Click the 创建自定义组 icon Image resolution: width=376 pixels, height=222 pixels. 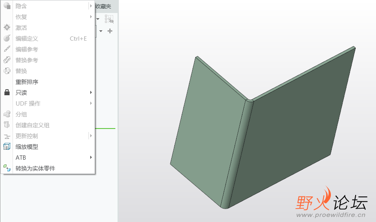(x=7, y=125)
